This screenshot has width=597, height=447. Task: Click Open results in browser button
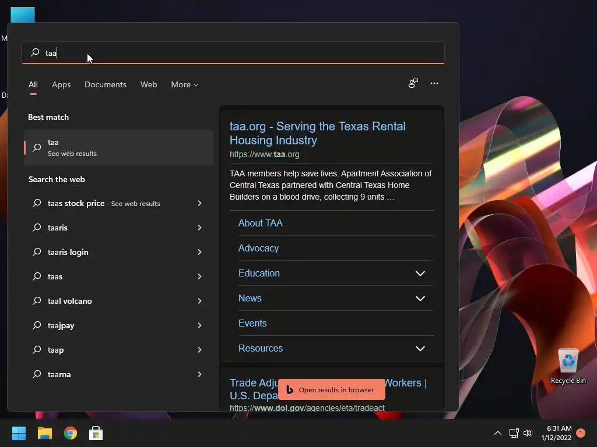coord(332,389)
